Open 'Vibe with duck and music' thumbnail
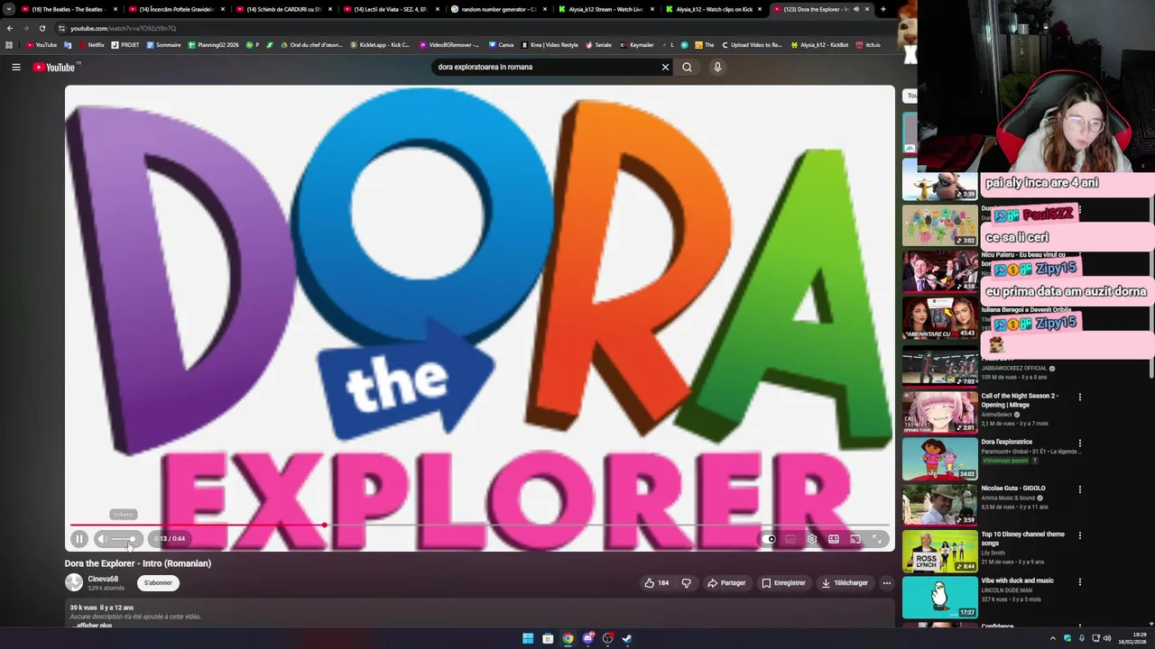Image resolution: width=1155 pixels, height=649 pixels. [x=939, y=598]
